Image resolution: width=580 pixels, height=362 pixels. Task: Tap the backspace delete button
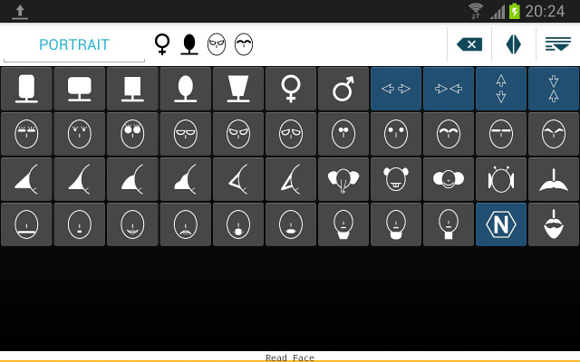(x=469, y=44)
